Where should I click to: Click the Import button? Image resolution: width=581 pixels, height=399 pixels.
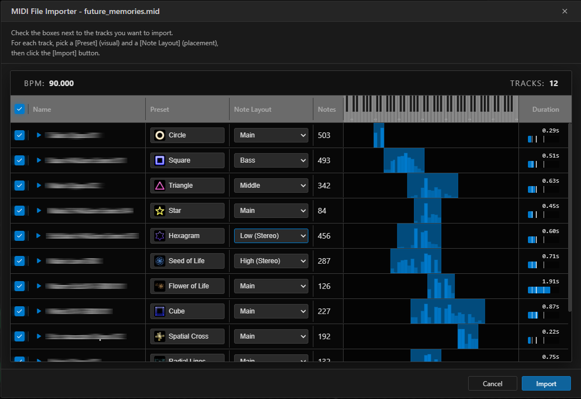pyautogui.click(x=546, y=384)
